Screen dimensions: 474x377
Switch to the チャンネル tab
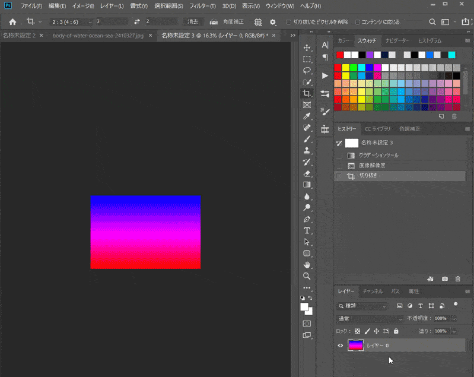(373, 292)
